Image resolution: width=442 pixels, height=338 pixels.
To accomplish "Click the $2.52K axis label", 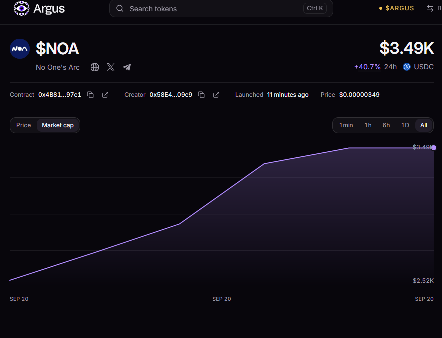I will [423, 281].
